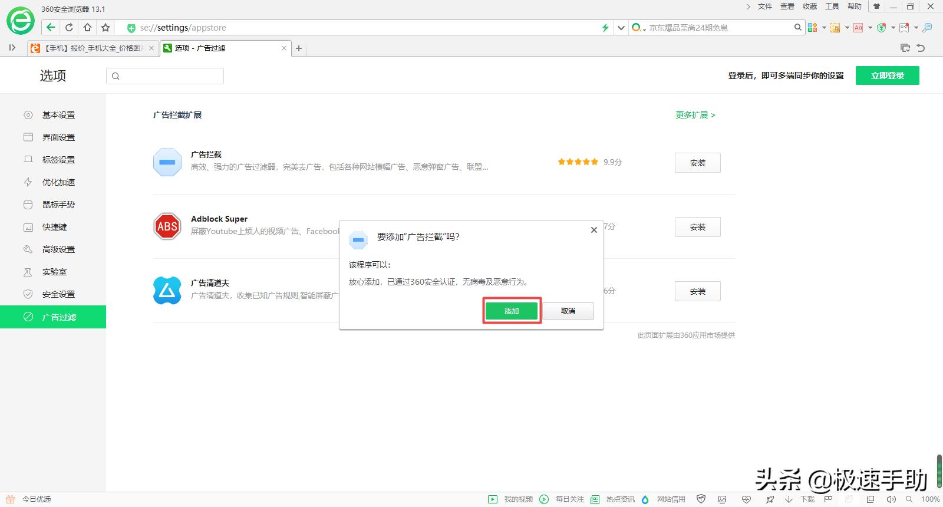Click the status bar heartbeat icon
The image size is (943, 507).
(x=746, y=499)
